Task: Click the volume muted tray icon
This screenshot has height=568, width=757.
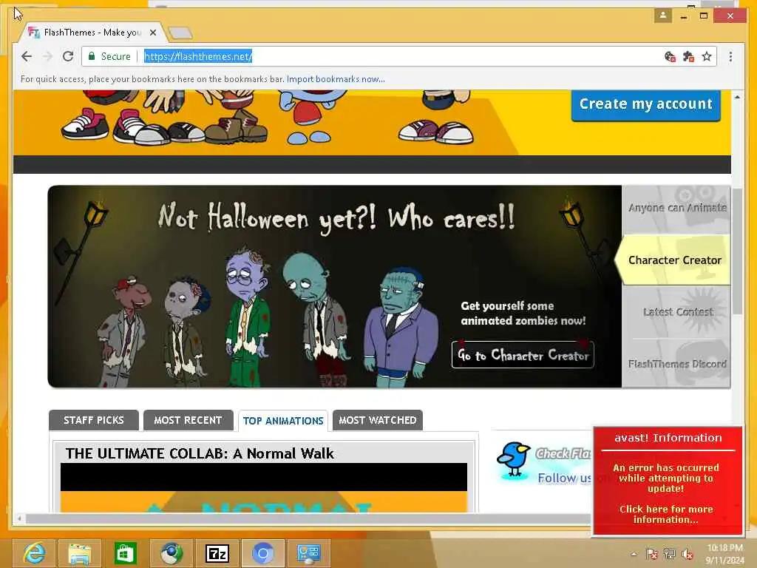Action: click(688, 554)
